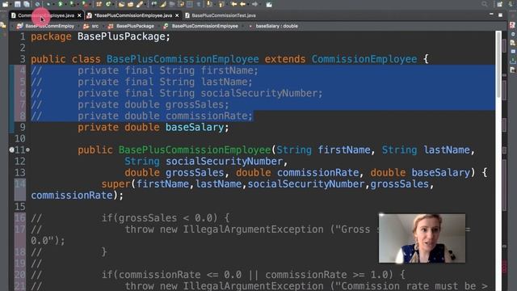This screenshot has height=291, width=517.
Task: Close the CommissionEmployee.java tab
Action: [x=79, y=15]
